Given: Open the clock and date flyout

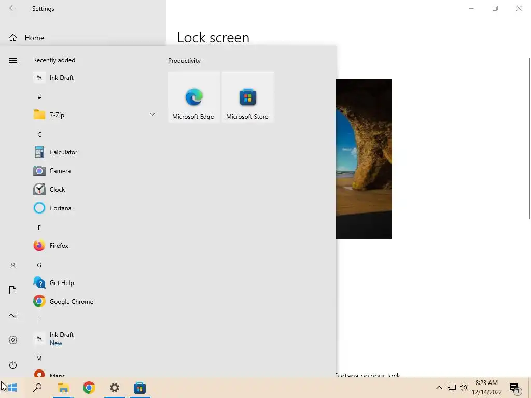Looking at the screenshot, I should pyautogui.click(x=487, y=388).
